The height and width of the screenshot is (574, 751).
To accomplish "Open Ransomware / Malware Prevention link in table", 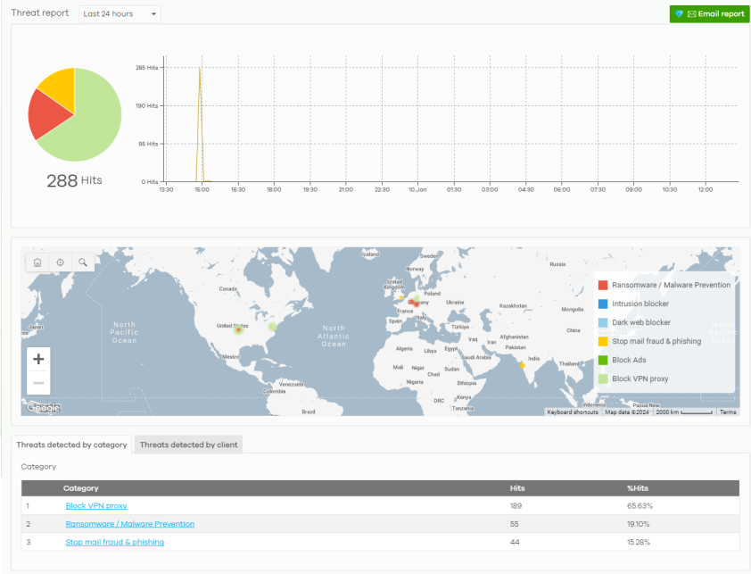I will pos(129,524).
